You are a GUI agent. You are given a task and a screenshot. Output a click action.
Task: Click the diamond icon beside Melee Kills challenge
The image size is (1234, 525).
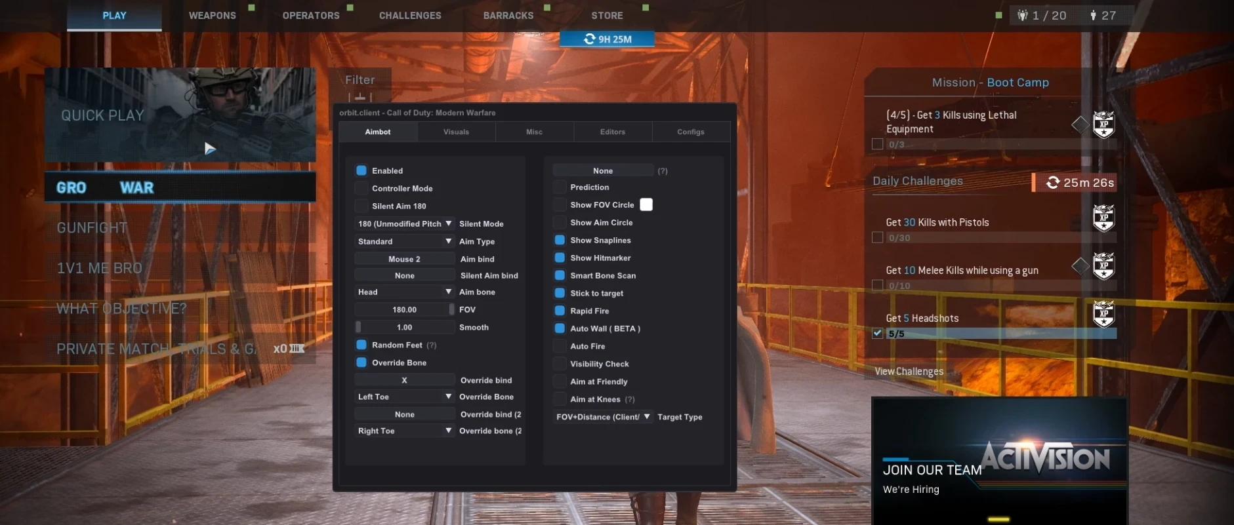click(x=1080, y=265)
